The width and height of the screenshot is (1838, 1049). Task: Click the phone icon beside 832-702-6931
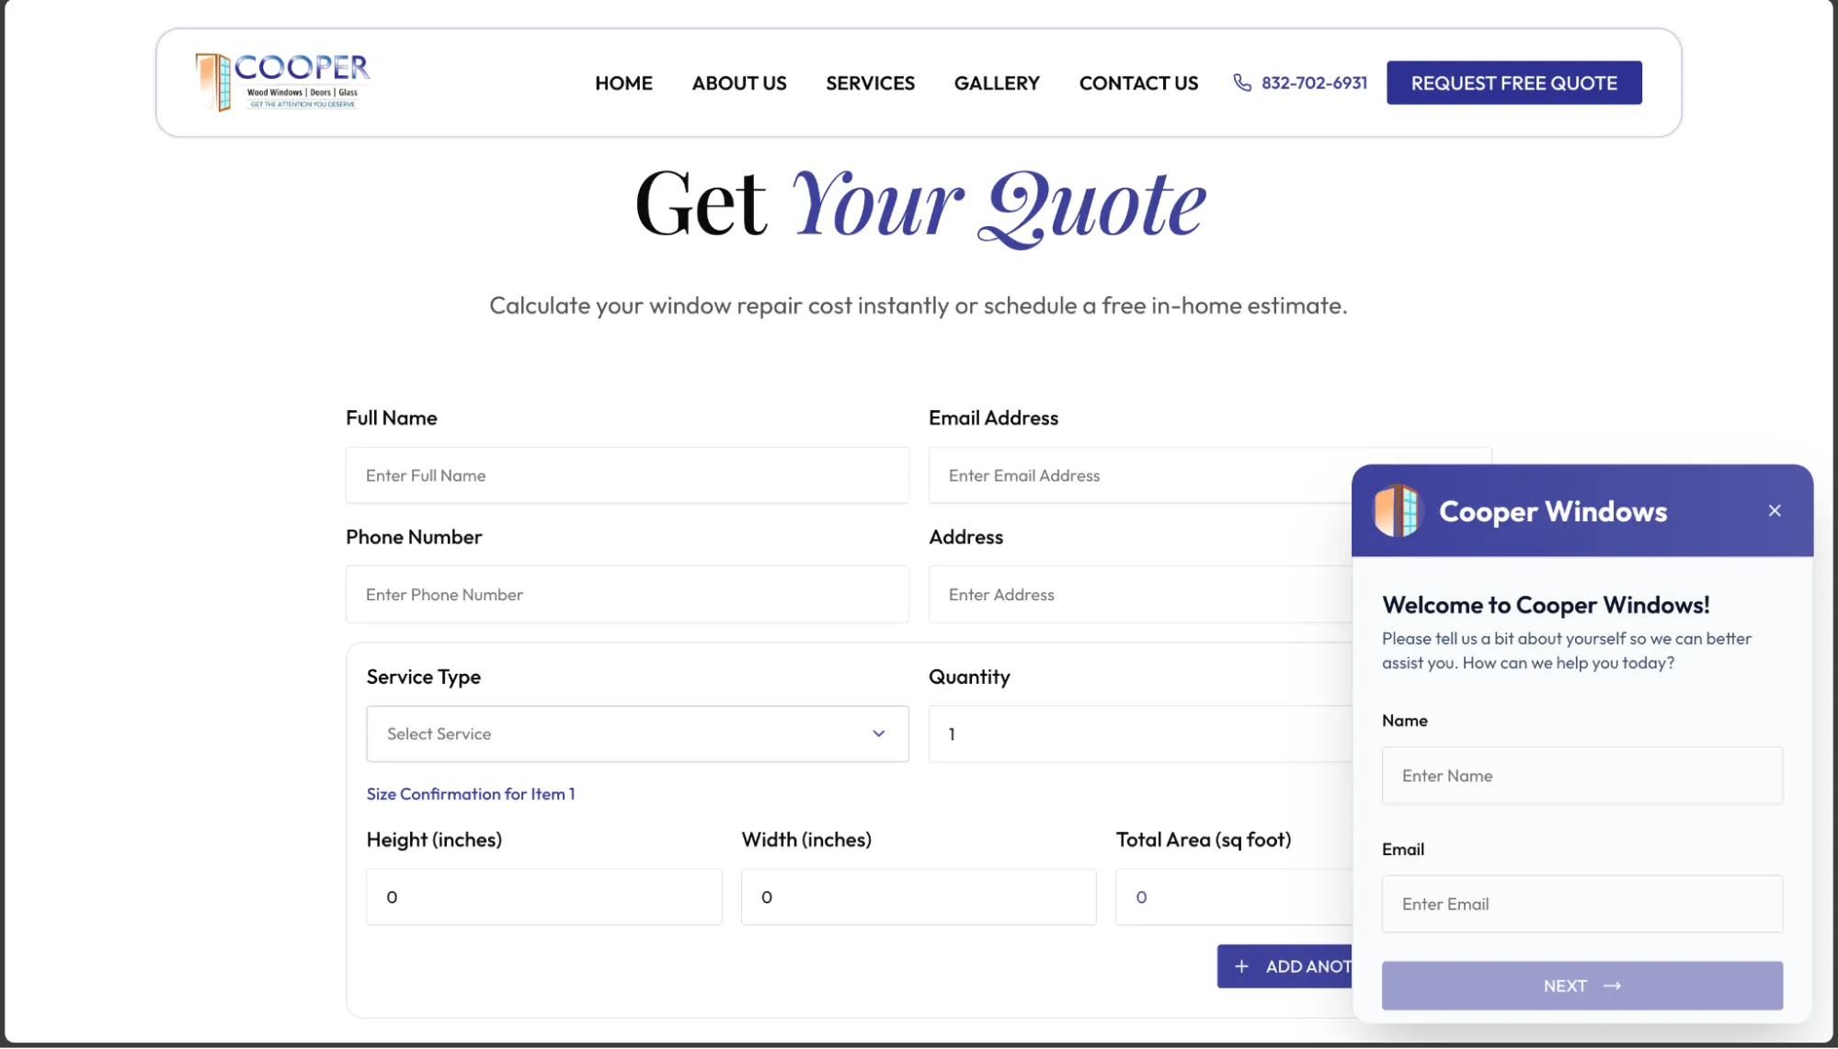coord(1242,83)
